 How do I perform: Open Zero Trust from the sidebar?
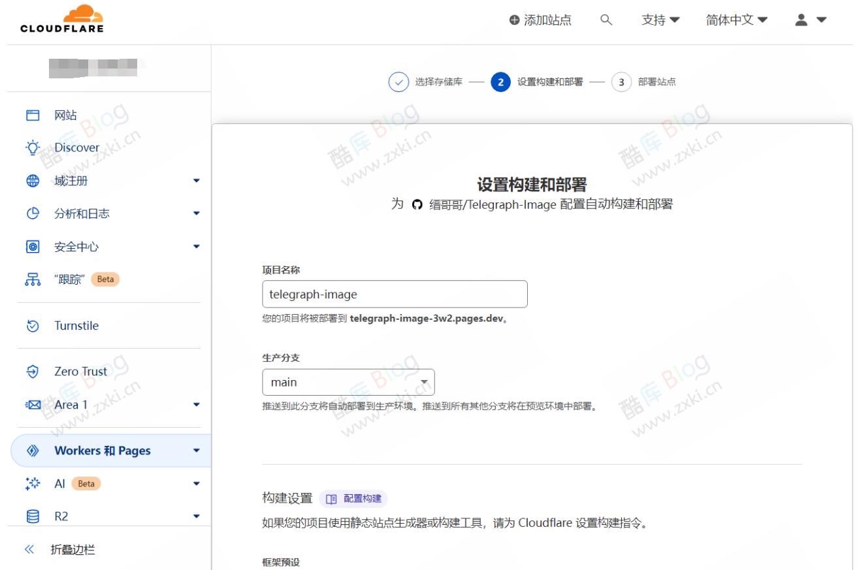pos(81,370)
